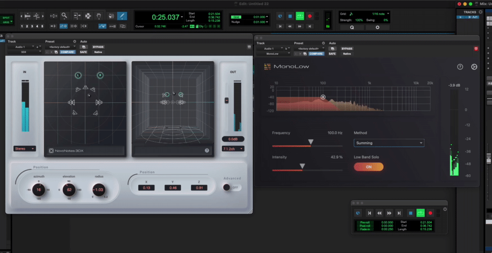
Task: Fast forward in the main transport
Action: [x=300, y=27]
